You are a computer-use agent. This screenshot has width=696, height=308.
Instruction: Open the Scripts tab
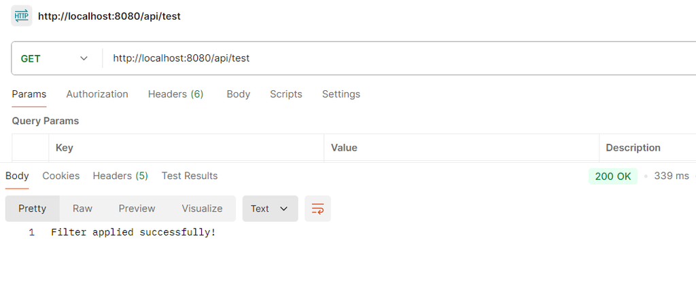286,94
